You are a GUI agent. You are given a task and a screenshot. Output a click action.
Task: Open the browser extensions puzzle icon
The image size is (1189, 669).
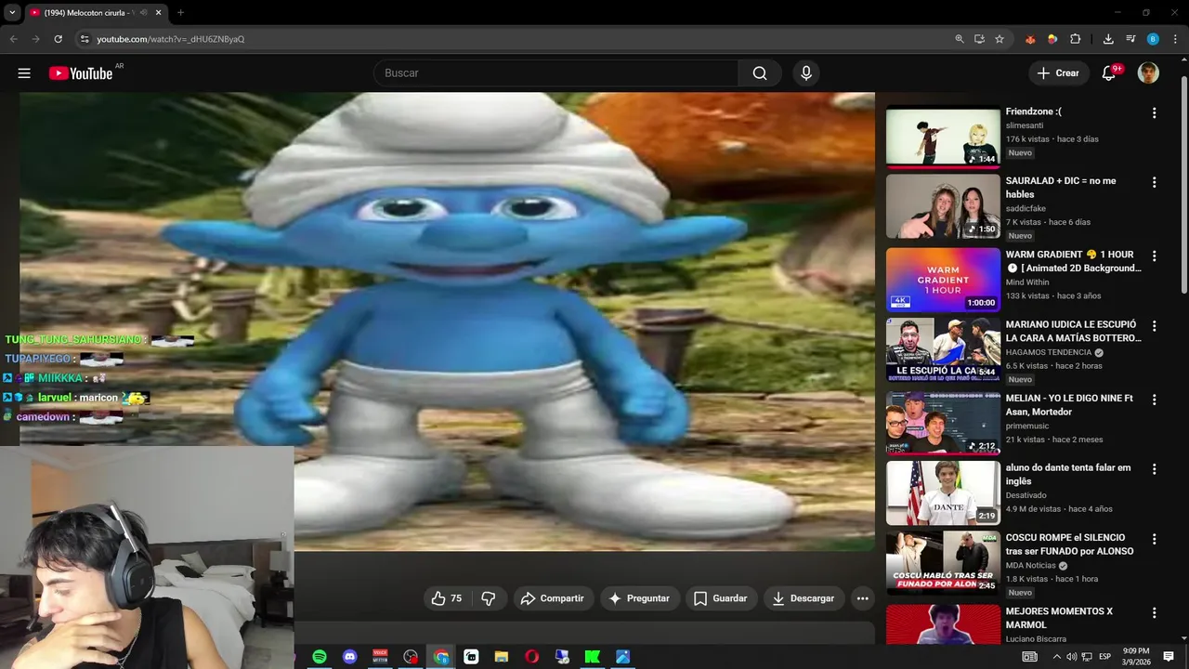pos(1076,39)
